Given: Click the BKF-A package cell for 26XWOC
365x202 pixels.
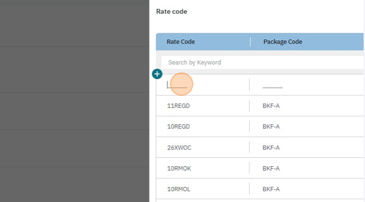Looking at the screenshot, I should click(271, 148).
